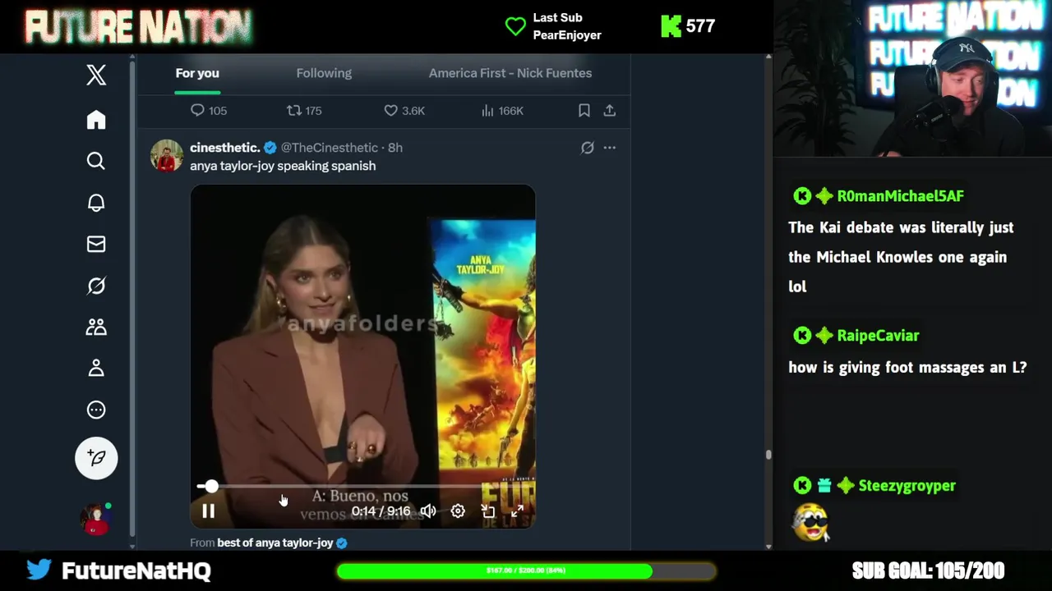Click SUB GOAL: 105/200 text
The width and height of the screenshot is (1052, 591).
coord(928,570)
